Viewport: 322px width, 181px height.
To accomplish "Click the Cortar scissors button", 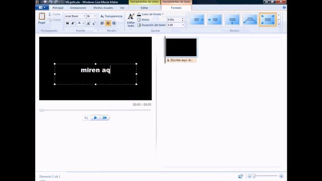I will point(54,14).
